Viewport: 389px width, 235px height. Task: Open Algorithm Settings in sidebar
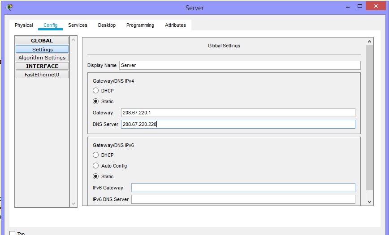(x=42, y=58)
